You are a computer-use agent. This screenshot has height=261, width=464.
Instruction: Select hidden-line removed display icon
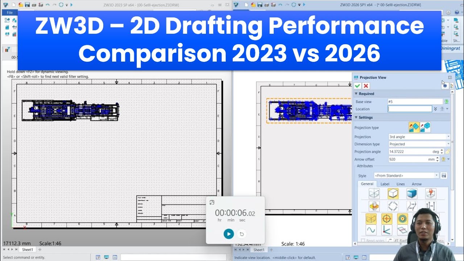[393, 194]
